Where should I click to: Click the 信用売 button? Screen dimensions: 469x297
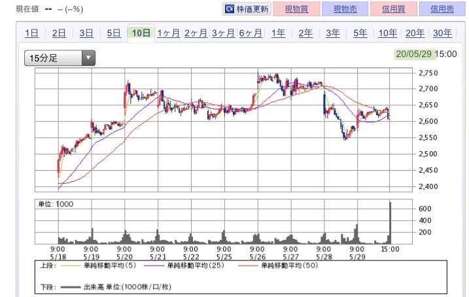(442, 9)
